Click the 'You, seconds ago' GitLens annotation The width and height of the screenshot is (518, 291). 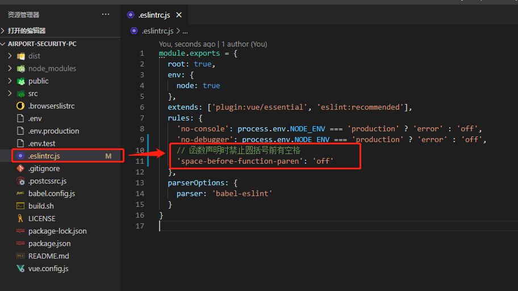[x=187, y=44]
